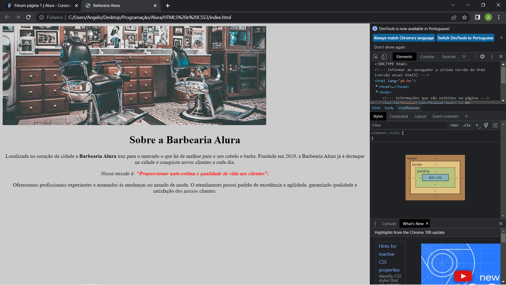Close the DevTools panel
Viewport: 506px width, 285px height.
[x=501, y=56]
